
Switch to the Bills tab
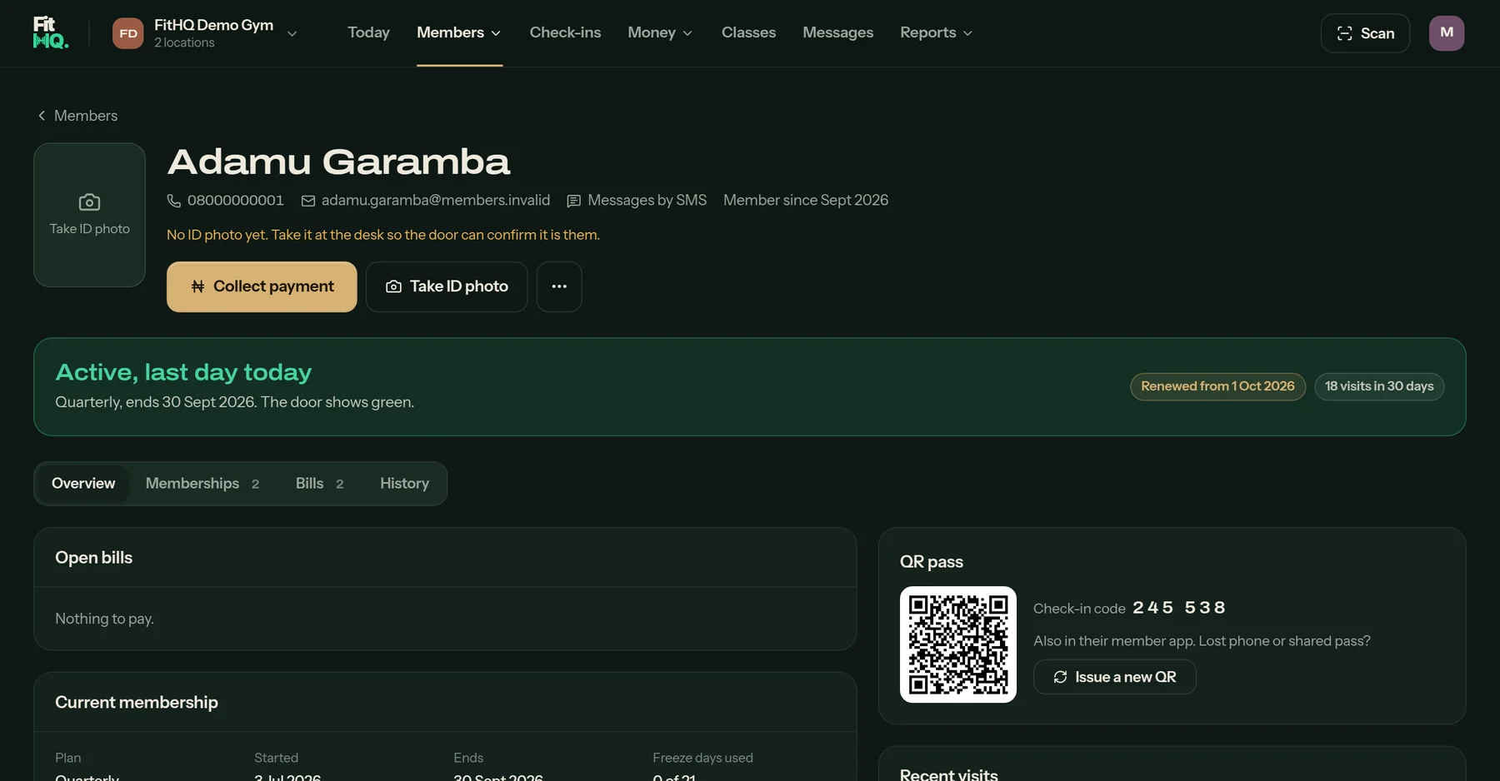click(320, 484)
